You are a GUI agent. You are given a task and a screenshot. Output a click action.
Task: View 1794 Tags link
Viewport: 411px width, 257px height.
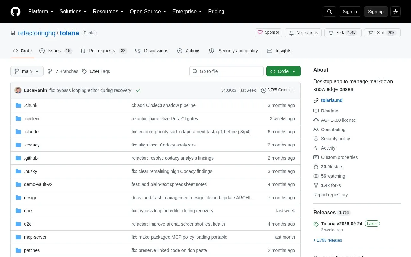coord(96,71)
